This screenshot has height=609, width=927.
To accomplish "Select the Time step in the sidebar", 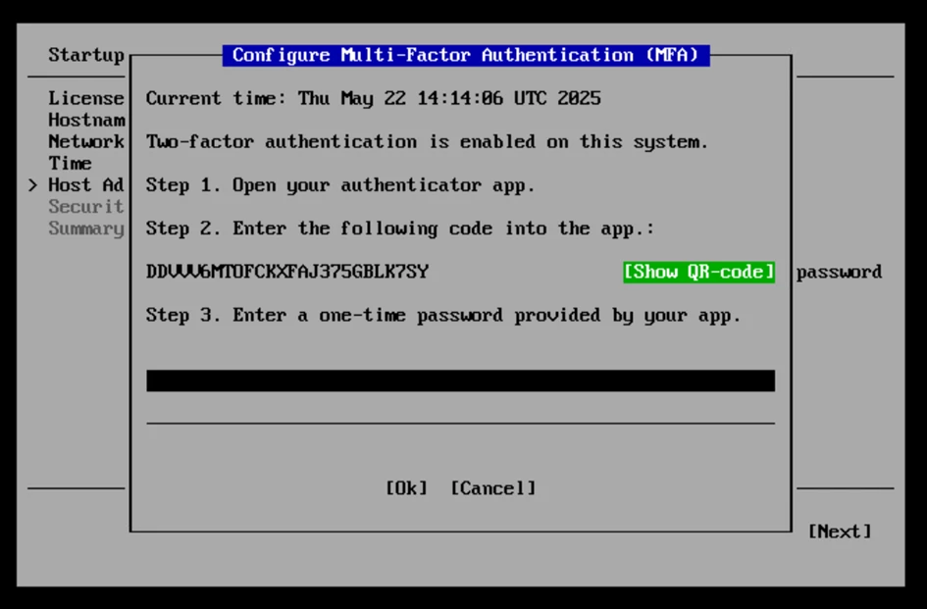I will (70, 163).
